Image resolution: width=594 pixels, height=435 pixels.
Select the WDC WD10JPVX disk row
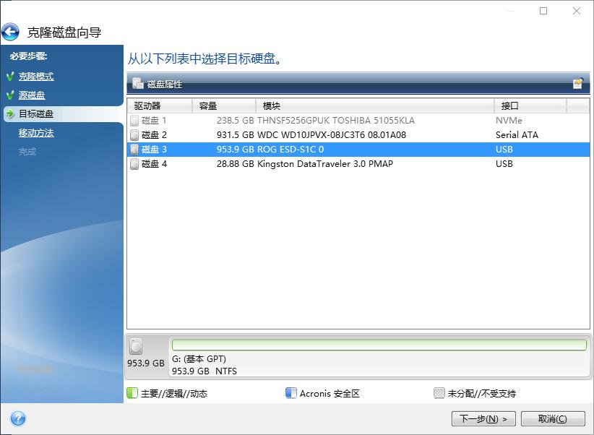[289, 134]
